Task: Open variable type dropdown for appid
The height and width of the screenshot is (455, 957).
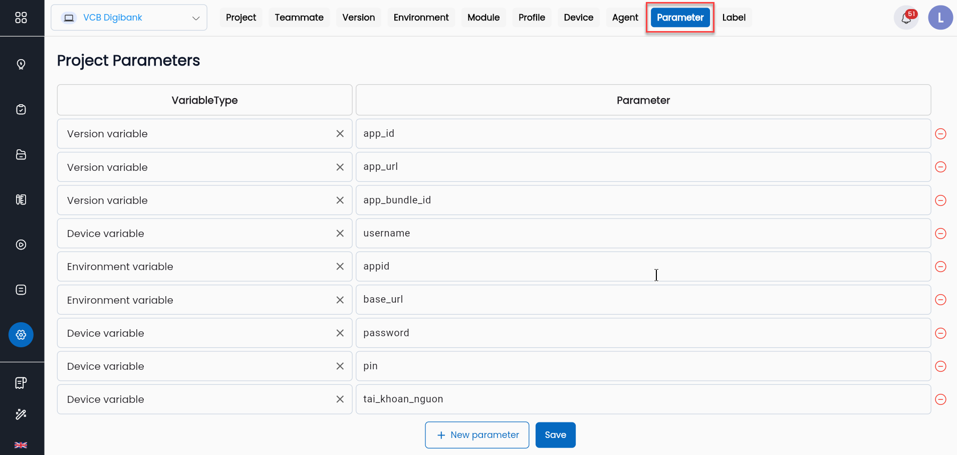Action: point(204,267)
